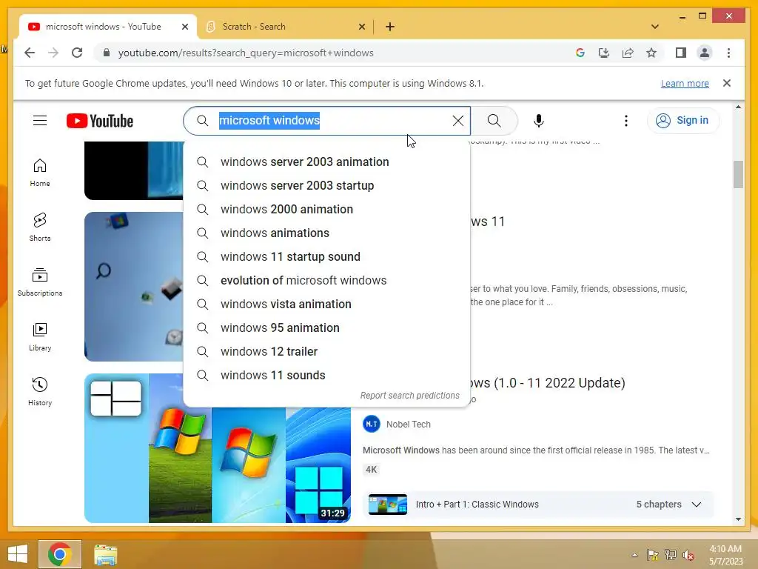The width and height of the screenshot is (758, 569).
Task: Click the network tray icon
Action: (671, 555)
